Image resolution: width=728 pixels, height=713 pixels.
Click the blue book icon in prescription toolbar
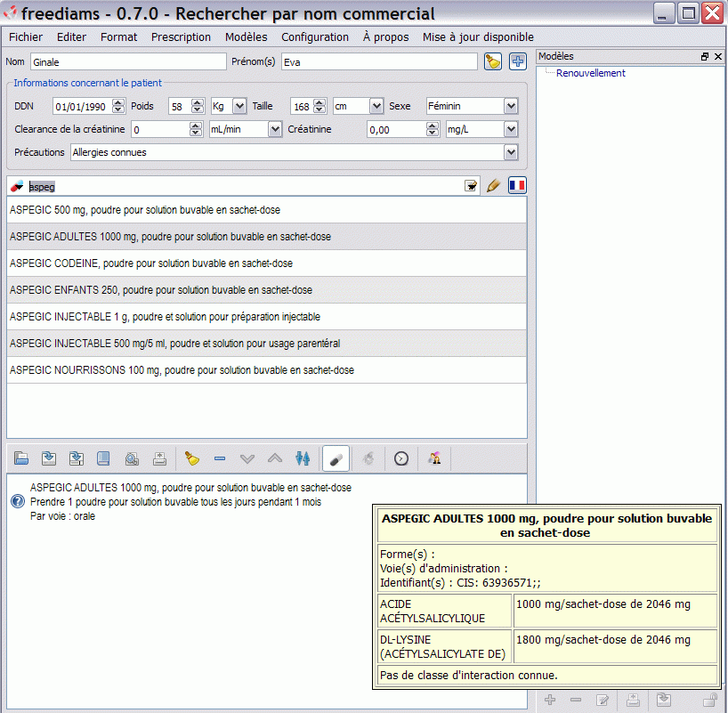tap(103, 458)
